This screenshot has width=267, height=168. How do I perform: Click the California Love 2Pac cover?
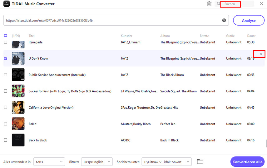18,107
